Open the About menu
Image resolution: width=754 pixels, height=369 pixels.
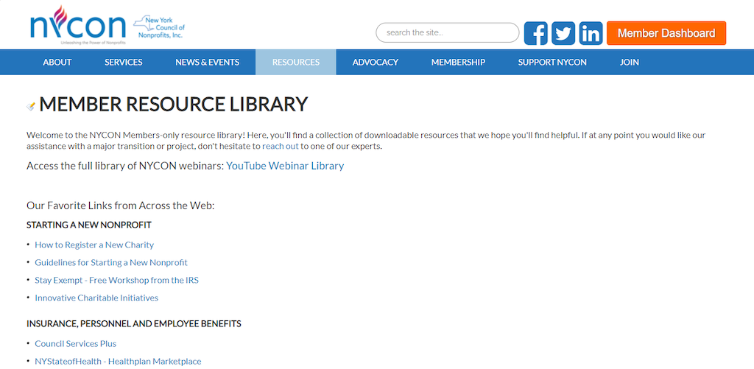[x=57, y=63]
